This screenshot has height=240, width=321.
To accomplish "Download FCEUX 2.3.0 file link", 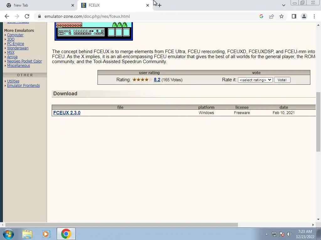I will (x=67, y=113).
